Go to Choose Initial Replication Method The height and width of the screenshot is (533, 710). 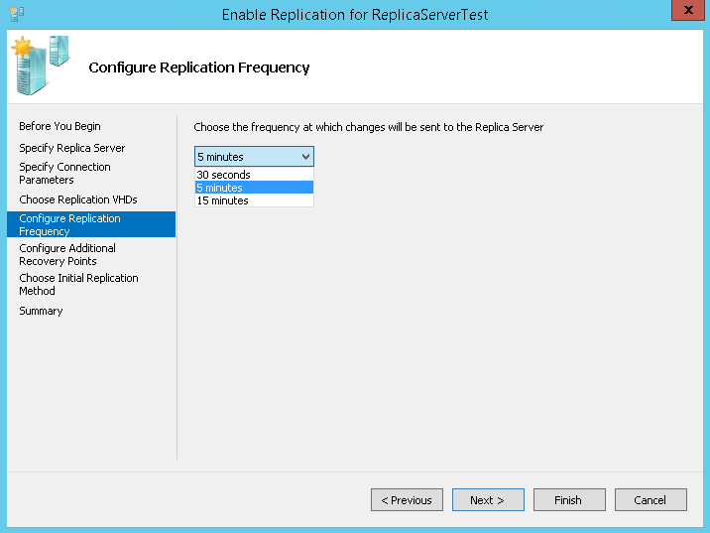78,284
